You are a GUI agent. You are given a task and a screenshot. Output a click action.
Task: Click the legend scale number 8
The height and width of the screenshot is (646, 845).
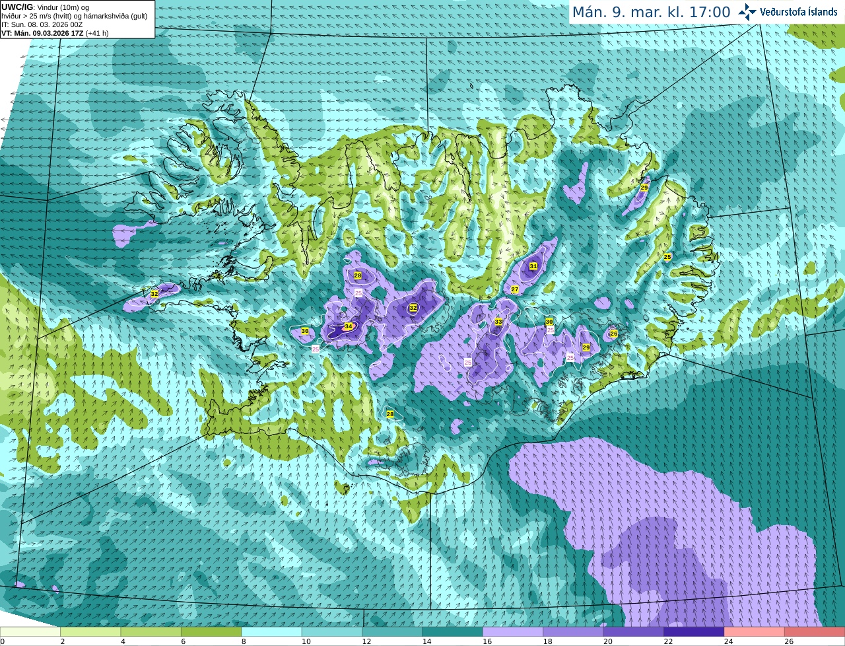point(244,641)
